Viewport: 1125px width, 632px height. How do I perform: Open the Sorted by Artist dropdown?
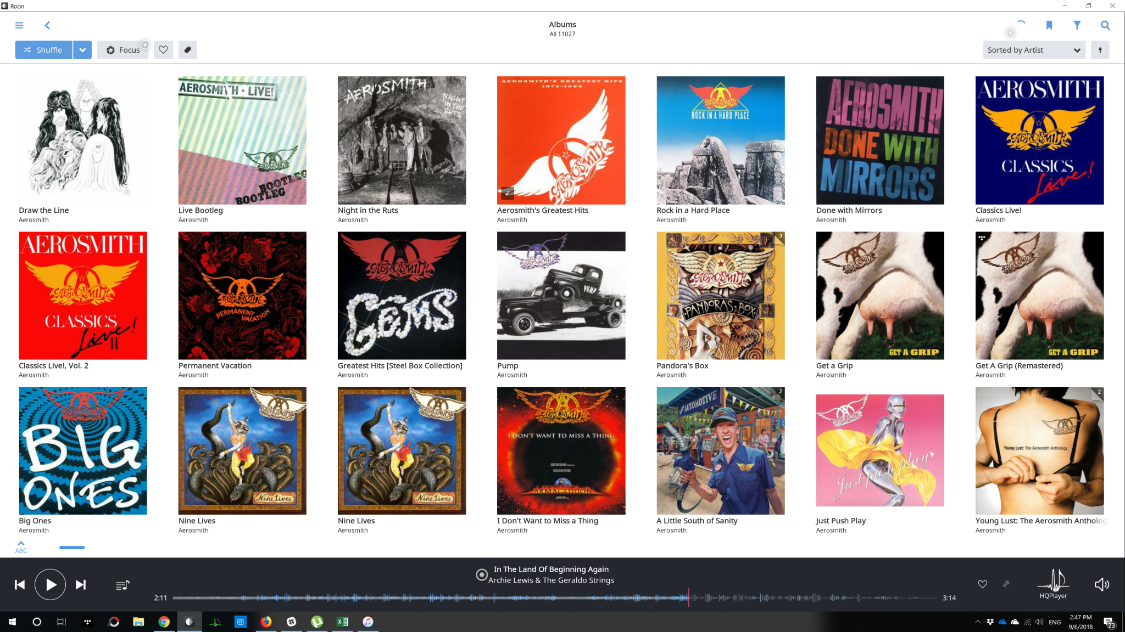[1034, 50]
